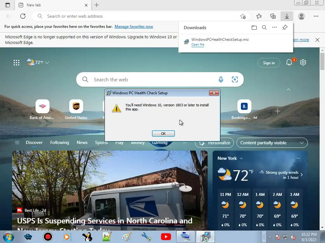Close the New tab tab
Viewport: 325px width, 243px height.
point(86,5)
